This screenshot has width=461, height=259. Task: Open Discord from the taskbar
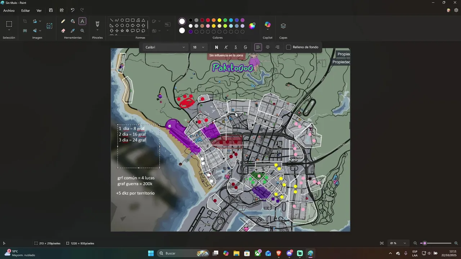(x=289, y=253)
